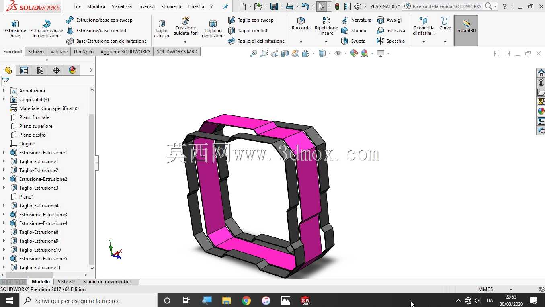
Task: Open Chrome from the taskbar
Action: pos(246,301)
